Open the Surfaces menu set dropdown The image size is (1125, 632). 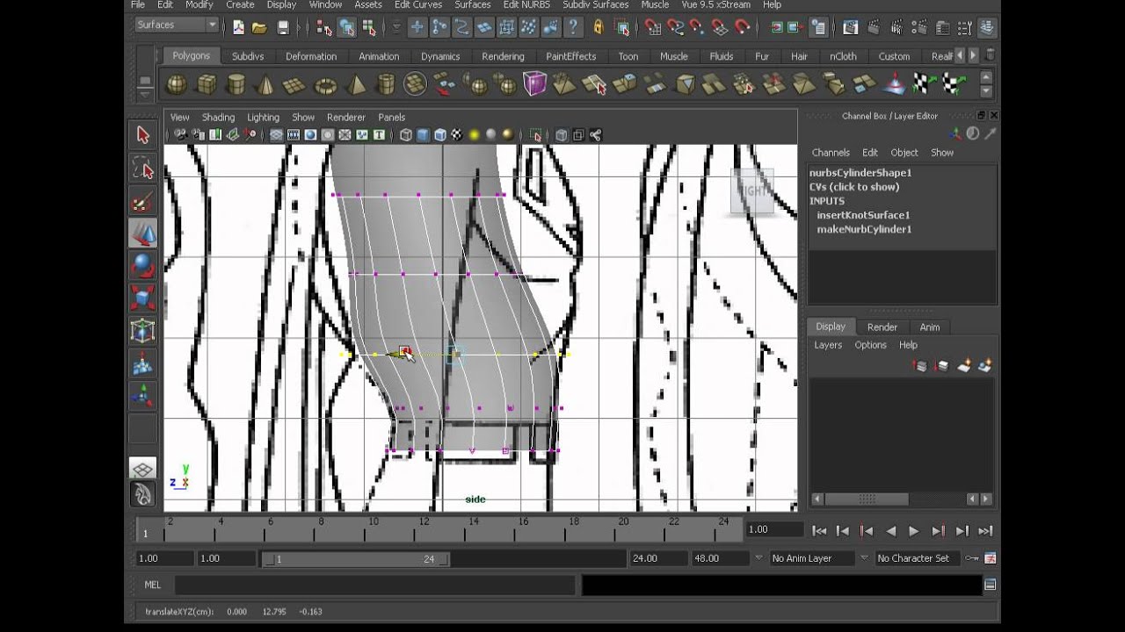pyautogui.click(x=177, y=25)
